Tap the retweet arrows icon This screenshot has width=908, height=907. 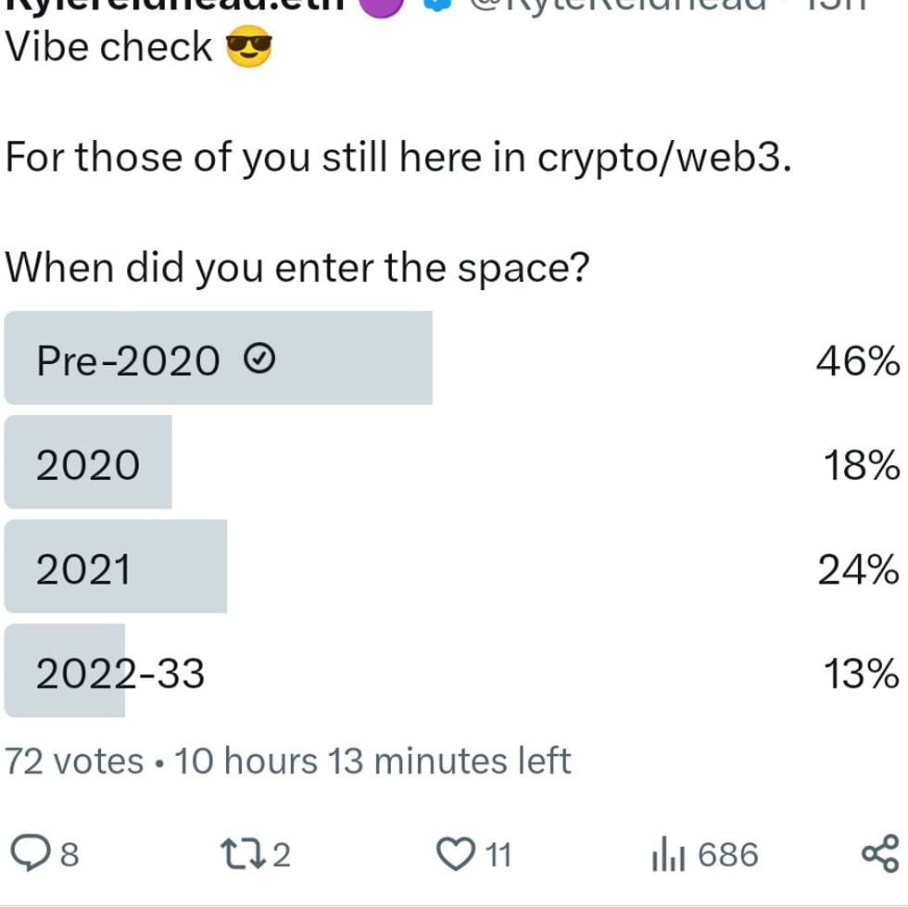click(x=242, y=854)
